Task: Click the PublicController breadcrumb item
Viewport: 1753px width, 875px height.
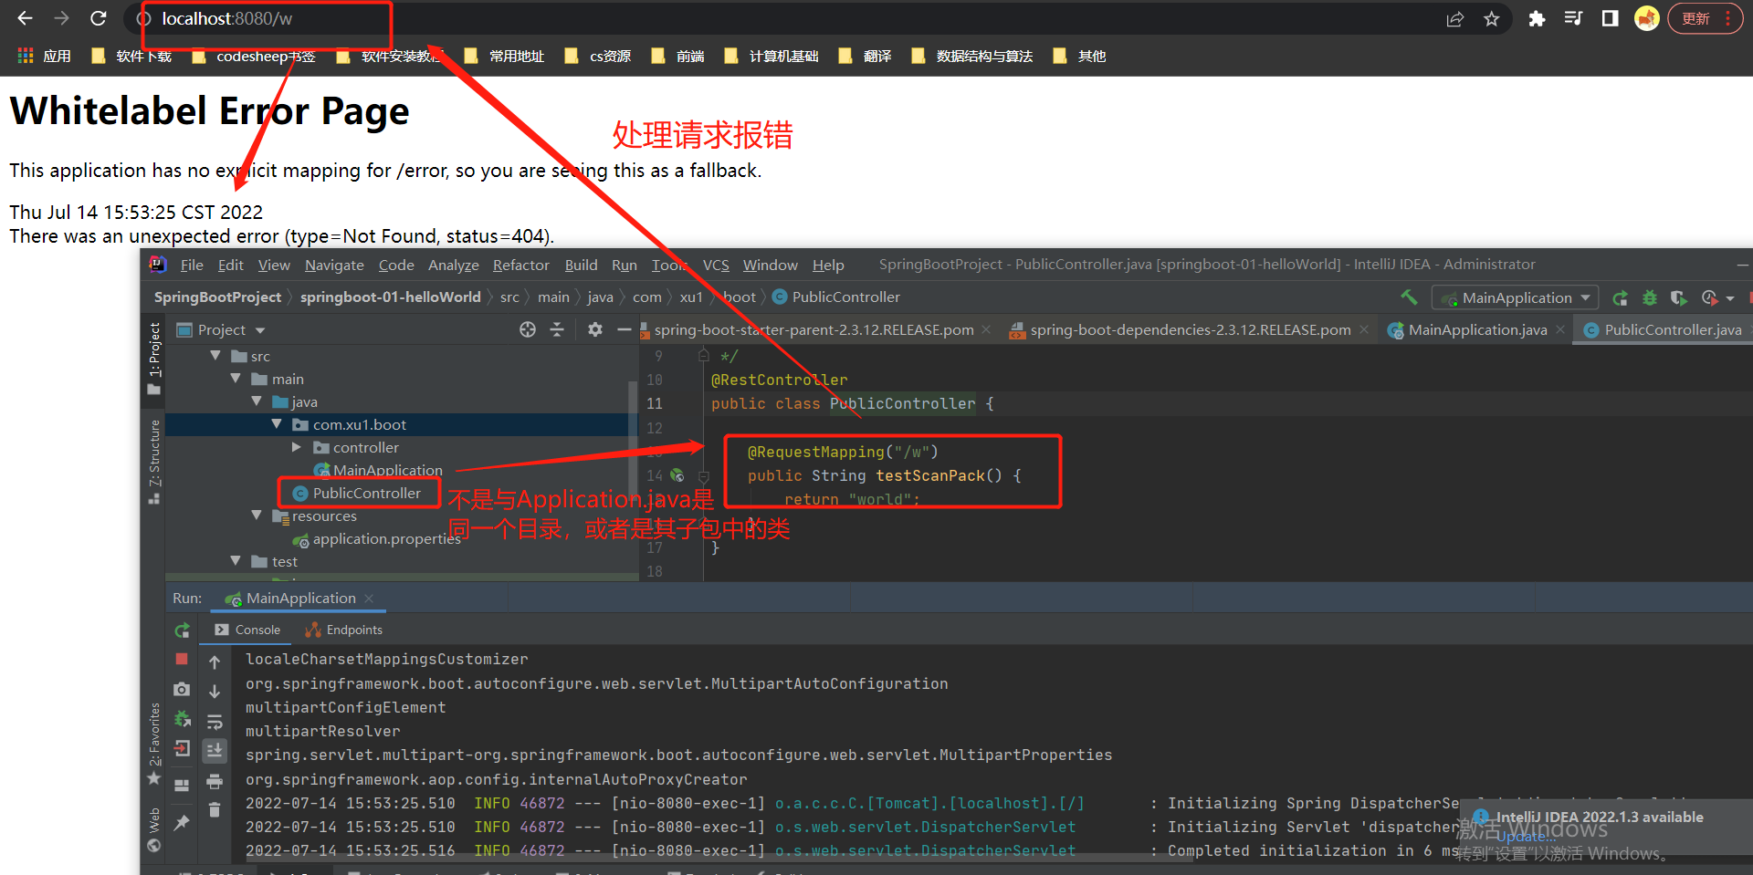Action: [836, 297]
